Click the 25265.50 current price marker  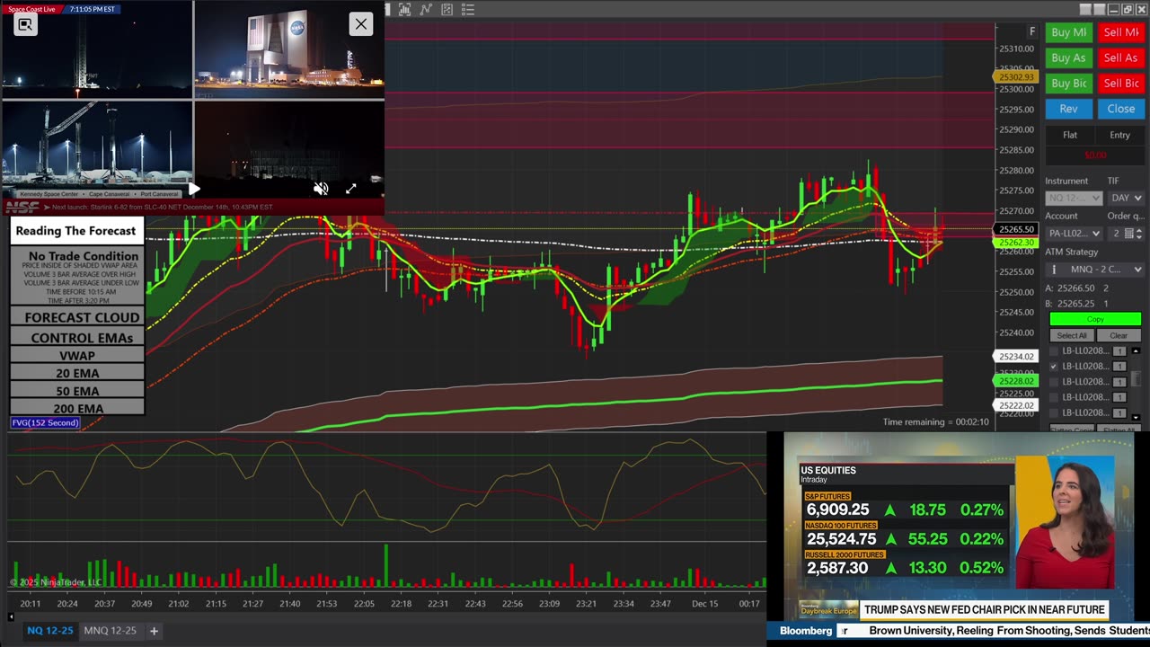tap(1016, 230)
